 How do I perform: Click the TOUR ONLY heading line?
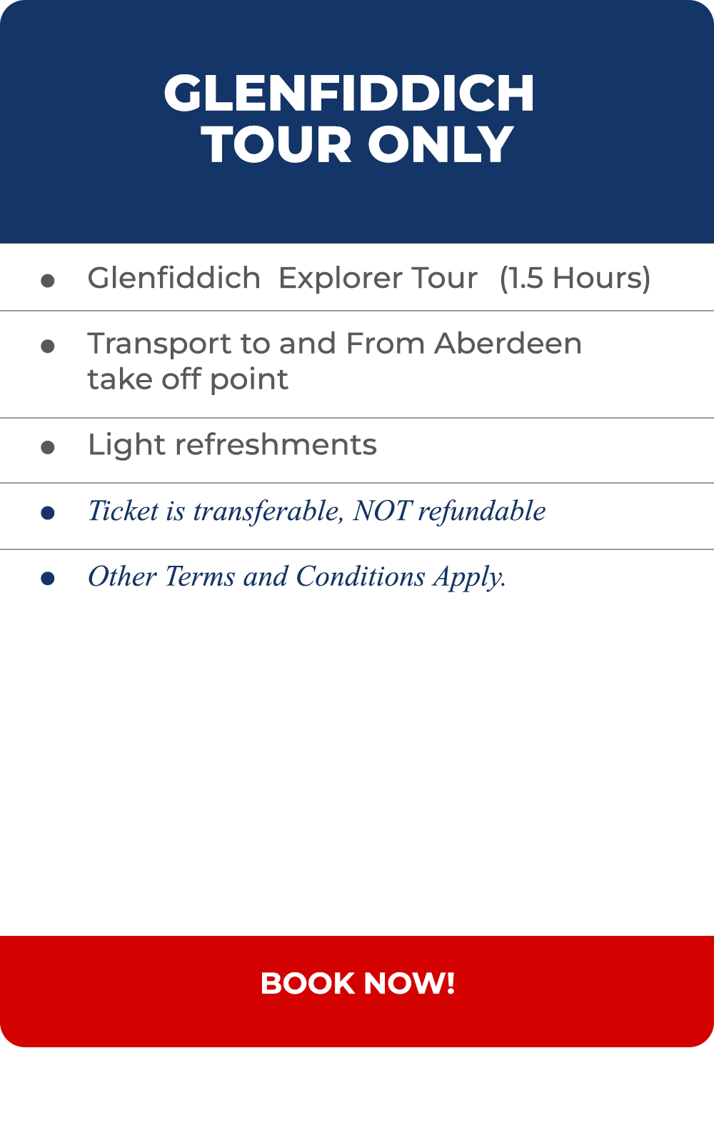(x=357, y=144)
